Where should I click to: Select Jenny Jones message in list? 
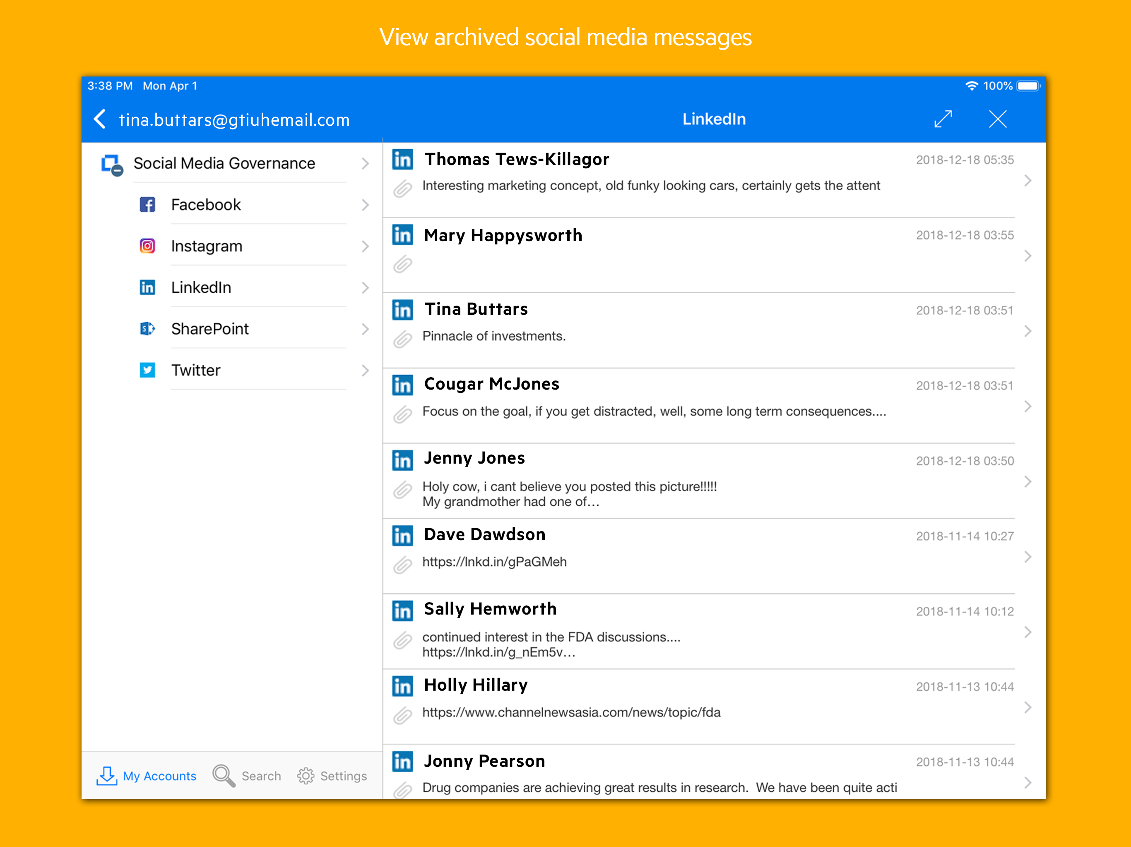[x=714, y=481]
